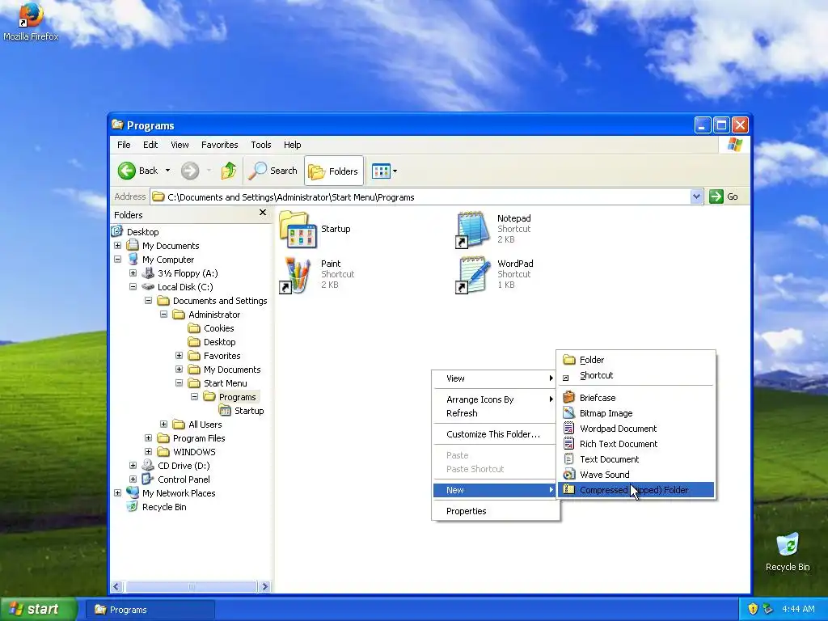Close the Folders side pane
This screenshot has height=621, width=828.
tap(263, 213)
